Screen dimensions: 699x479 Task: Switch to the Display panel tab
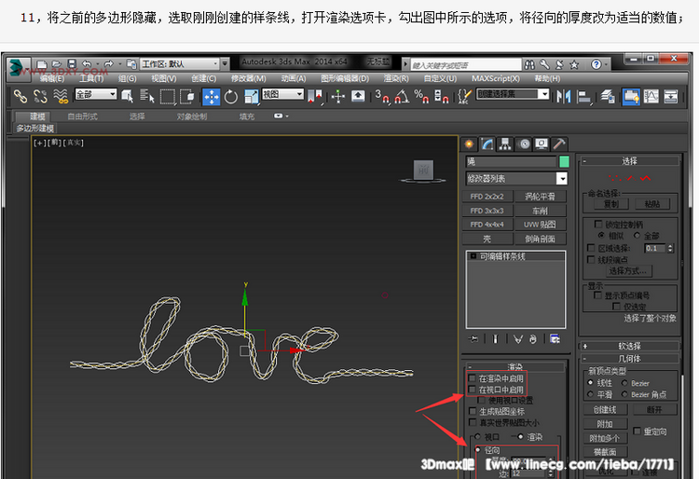[541, 144]
